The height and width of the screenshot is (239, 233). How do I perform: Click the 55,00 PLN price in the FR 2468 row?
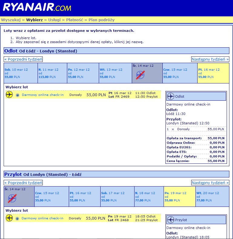[95, 218]
